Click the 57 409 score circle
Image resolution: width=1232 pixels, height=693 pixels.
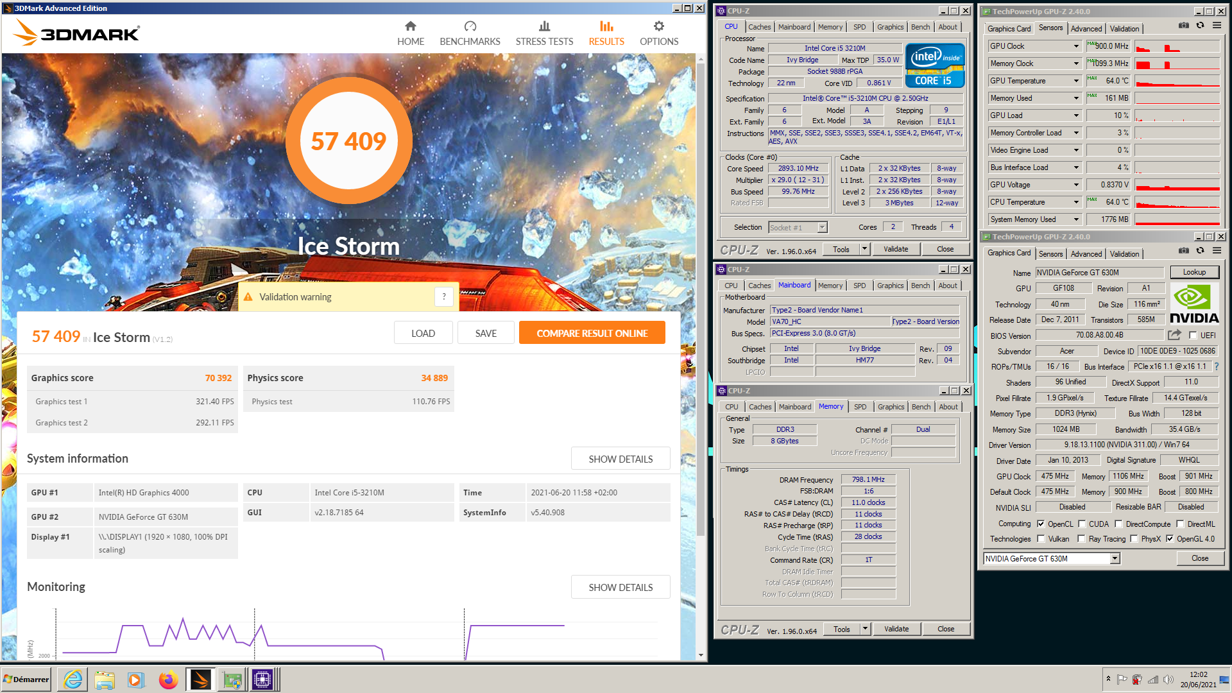348,141
